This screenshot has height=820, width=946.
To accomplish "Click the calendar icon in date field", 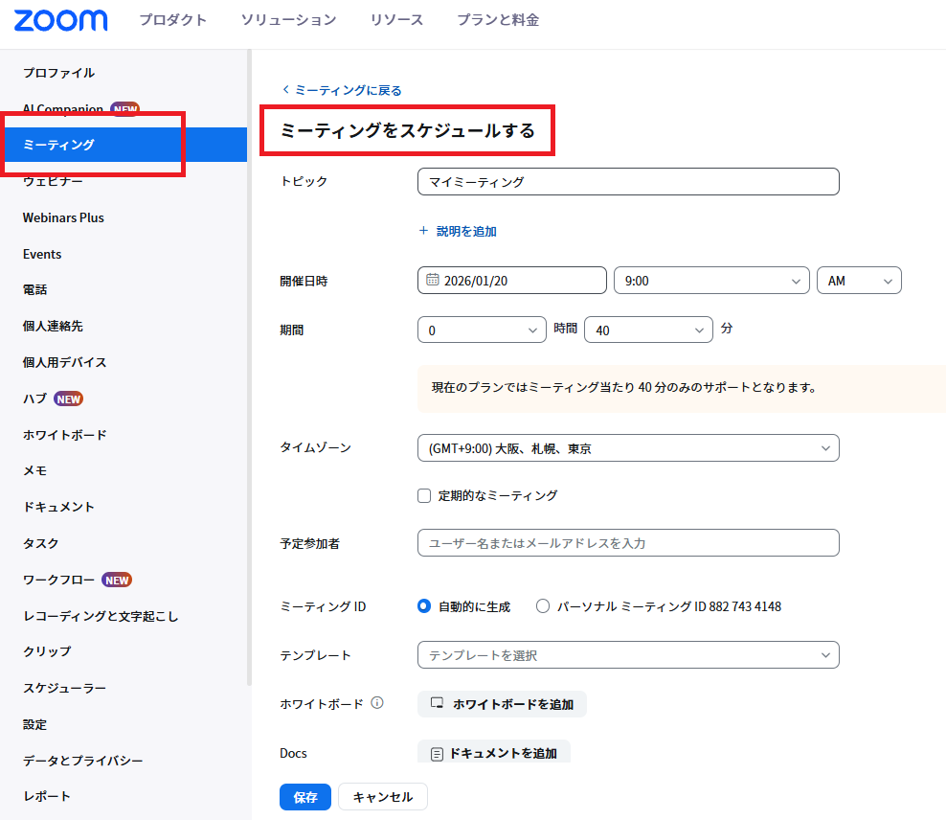I will click(433, 280).
